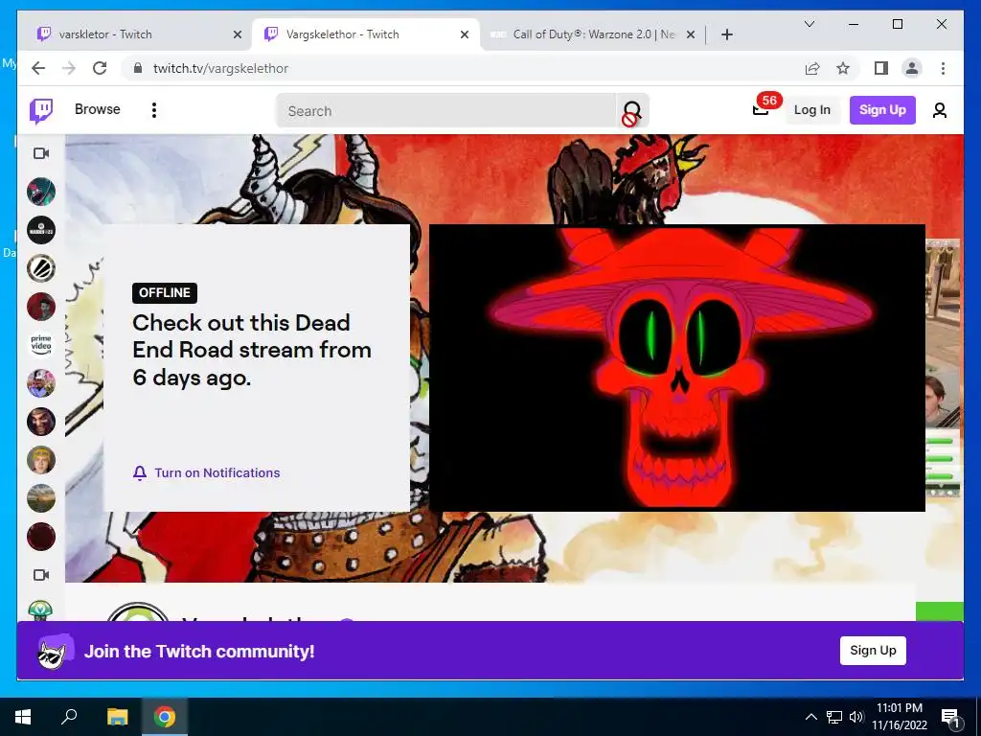Show hidden system tray icons
Viewport: 981px width, 736px height.
pyautogui.click(x=810, y=717)
